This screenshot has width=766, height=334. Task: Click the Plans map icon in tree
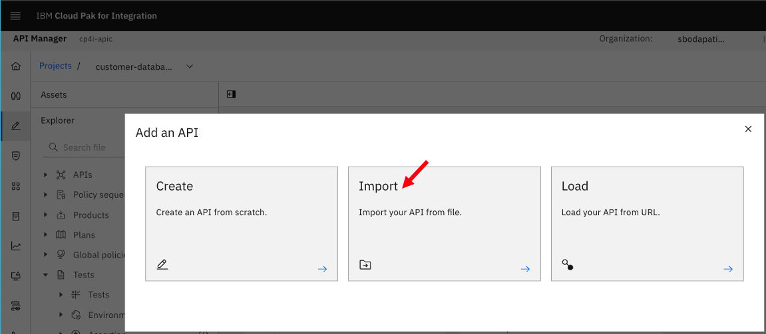pyautogui.click(x=61, y=234)
